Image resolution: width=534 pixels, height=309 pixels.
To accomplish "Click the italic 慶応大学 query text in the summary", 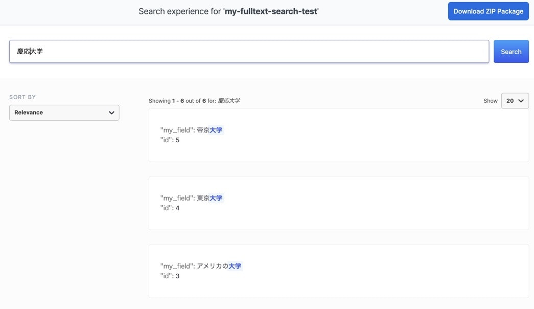I will click(x=228, y=101).
